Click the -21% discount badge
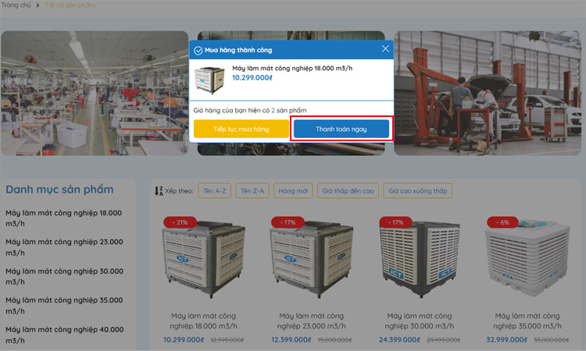 (x=180, y=222)
